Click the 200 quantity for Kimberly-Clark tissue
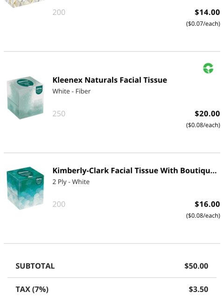This screenshot has width=224, height=299. pos(59,204)
